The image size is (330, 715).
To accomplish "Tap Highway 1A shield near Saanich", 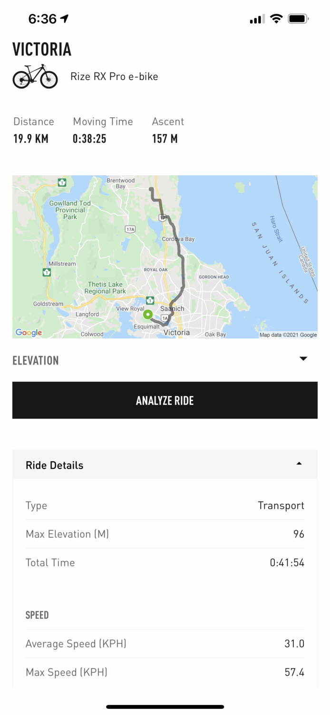I will 165,318.
